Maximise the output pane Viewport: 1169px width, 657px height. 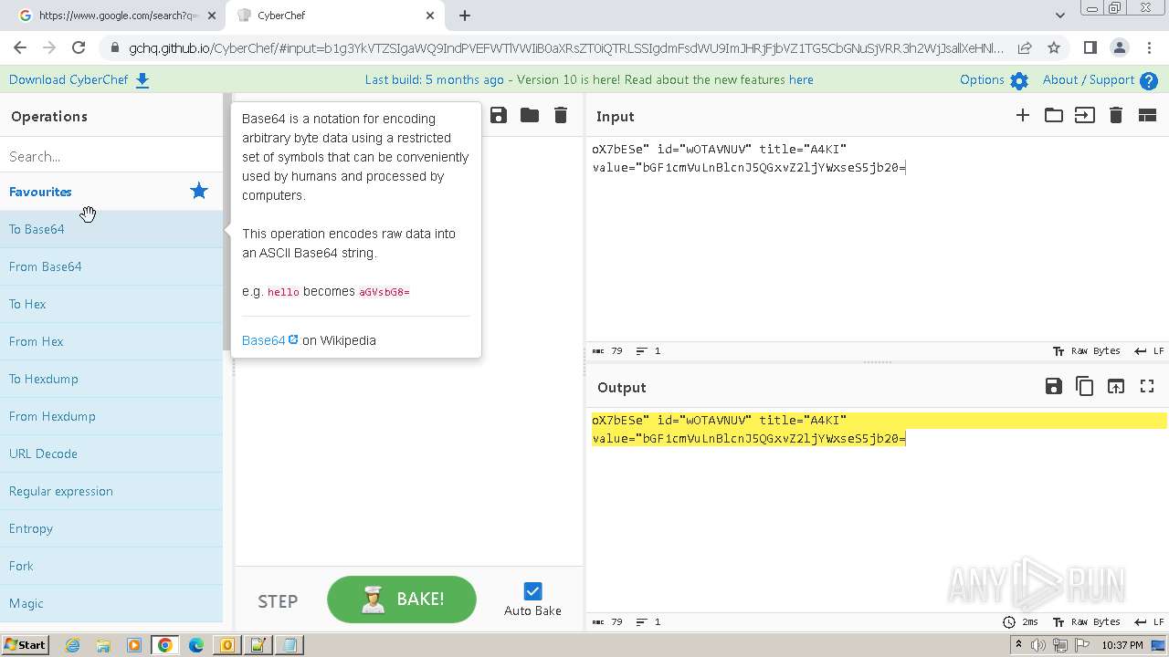(1147, 386)
